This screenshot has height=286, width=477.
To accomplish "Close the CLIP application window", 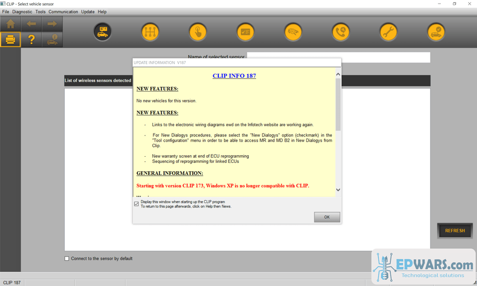I will click(x=469, y=4).
